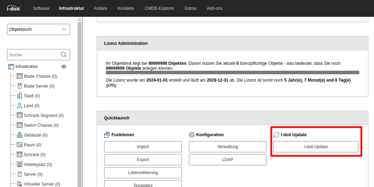This screenshot has width=374, height=187.
Task: Open the Objektsicht dropdown
Action: click(x=39, y=29)
